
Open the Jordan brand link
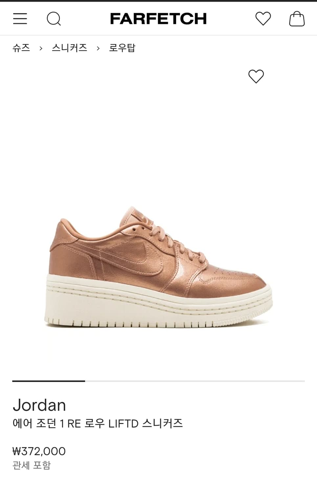[x=39, y=405]
